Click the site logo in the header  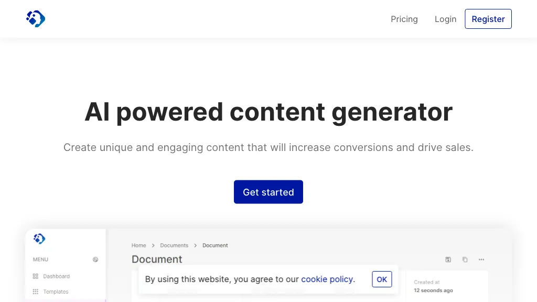(36, 19)
